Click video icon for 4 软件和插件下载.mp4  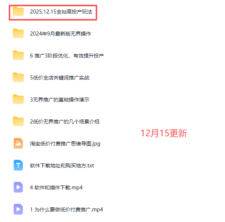[18, 187]
